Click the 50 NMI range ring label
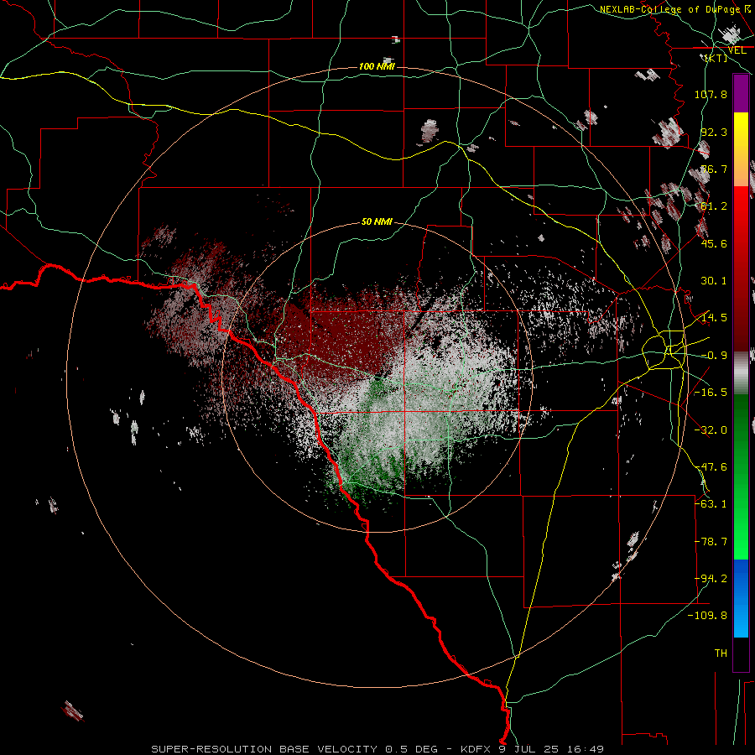 coord(377,221)
